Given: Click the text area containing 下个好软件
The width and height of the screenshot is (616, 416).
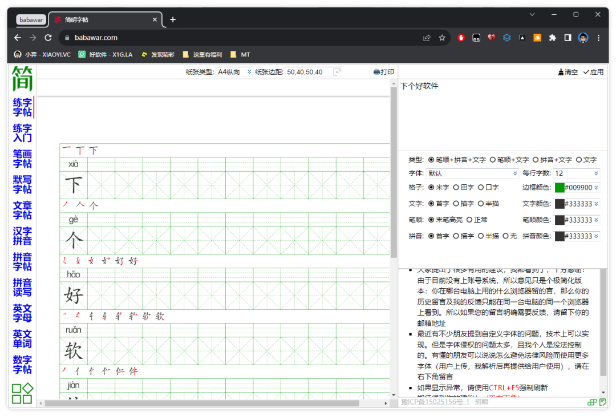Looking at the screenshot, I should coord(502,114).
